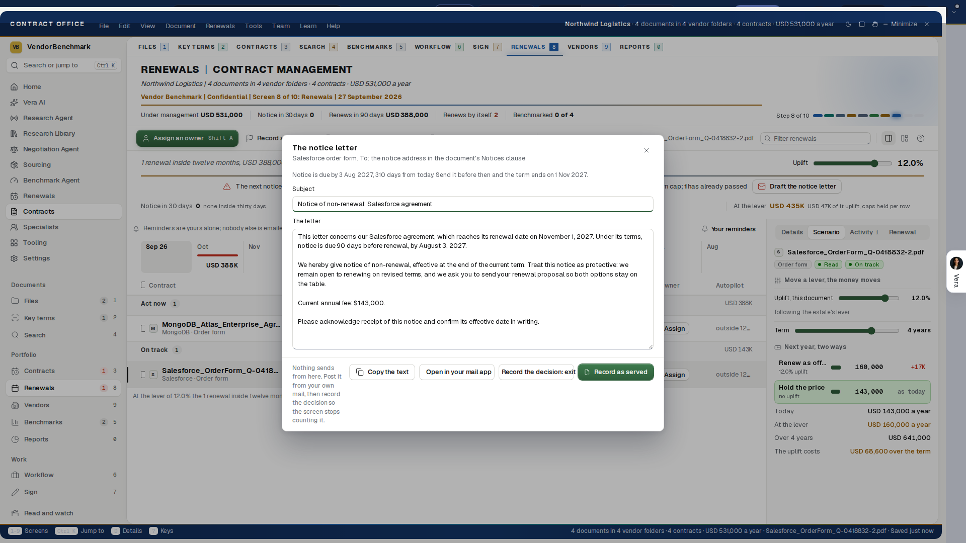Toggle the dark mode moon icon

pyautogui.click(x=848, y=24)
